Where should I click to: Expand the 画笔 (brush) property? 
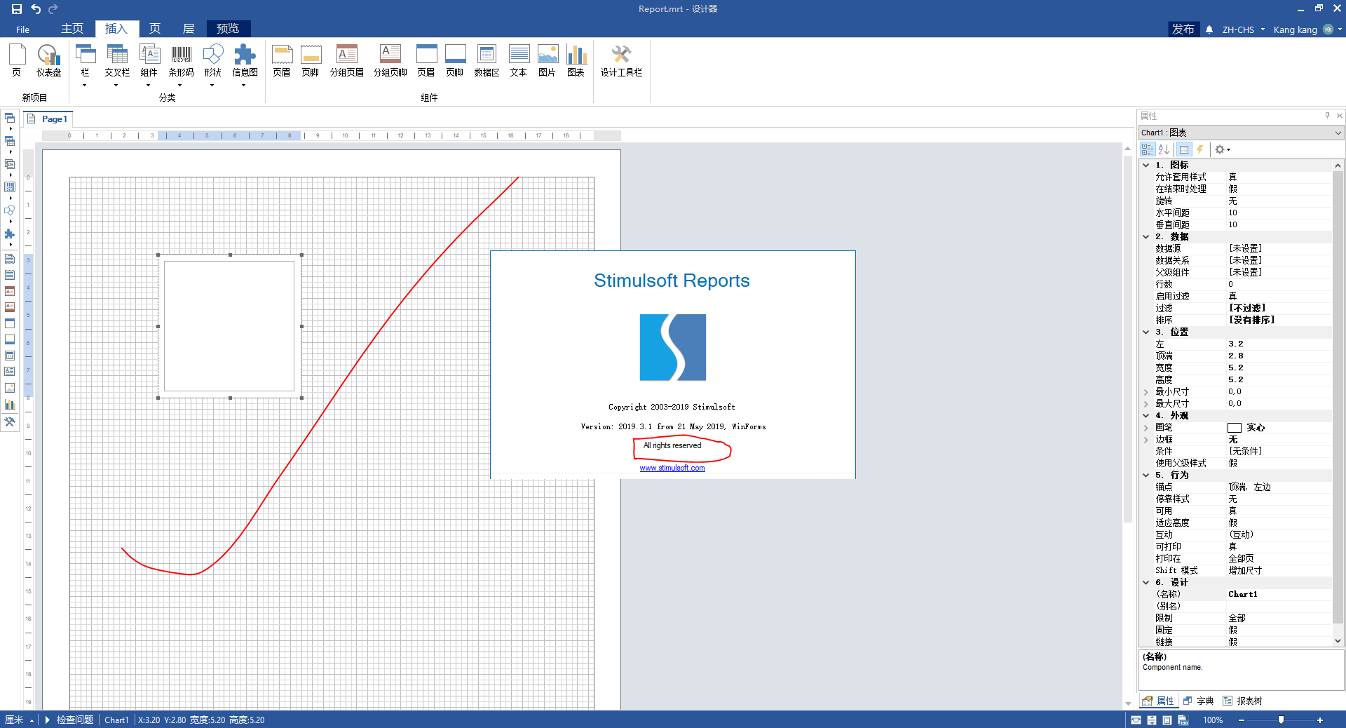tap(1146, 428)
